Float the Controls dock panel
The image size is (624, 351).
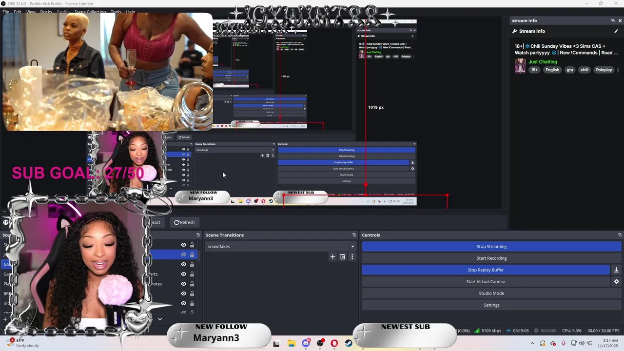pyautogui.click(x=620, y=235)
